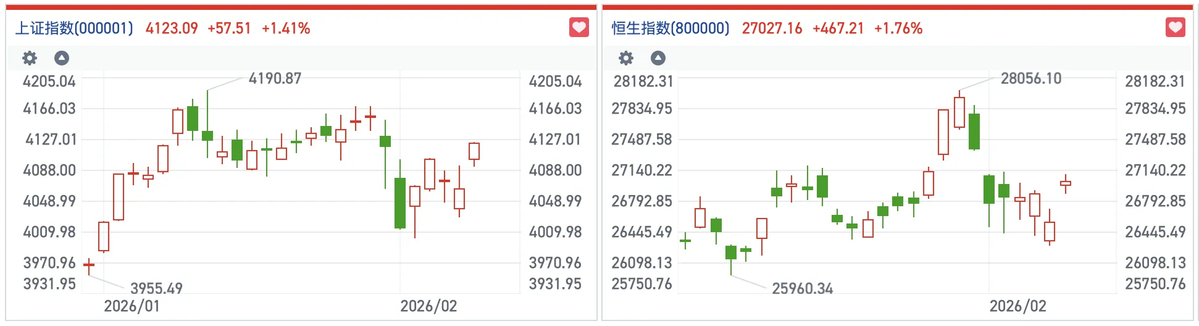Open settings gear on 恒生指数 chart

(x=626, y=58)
